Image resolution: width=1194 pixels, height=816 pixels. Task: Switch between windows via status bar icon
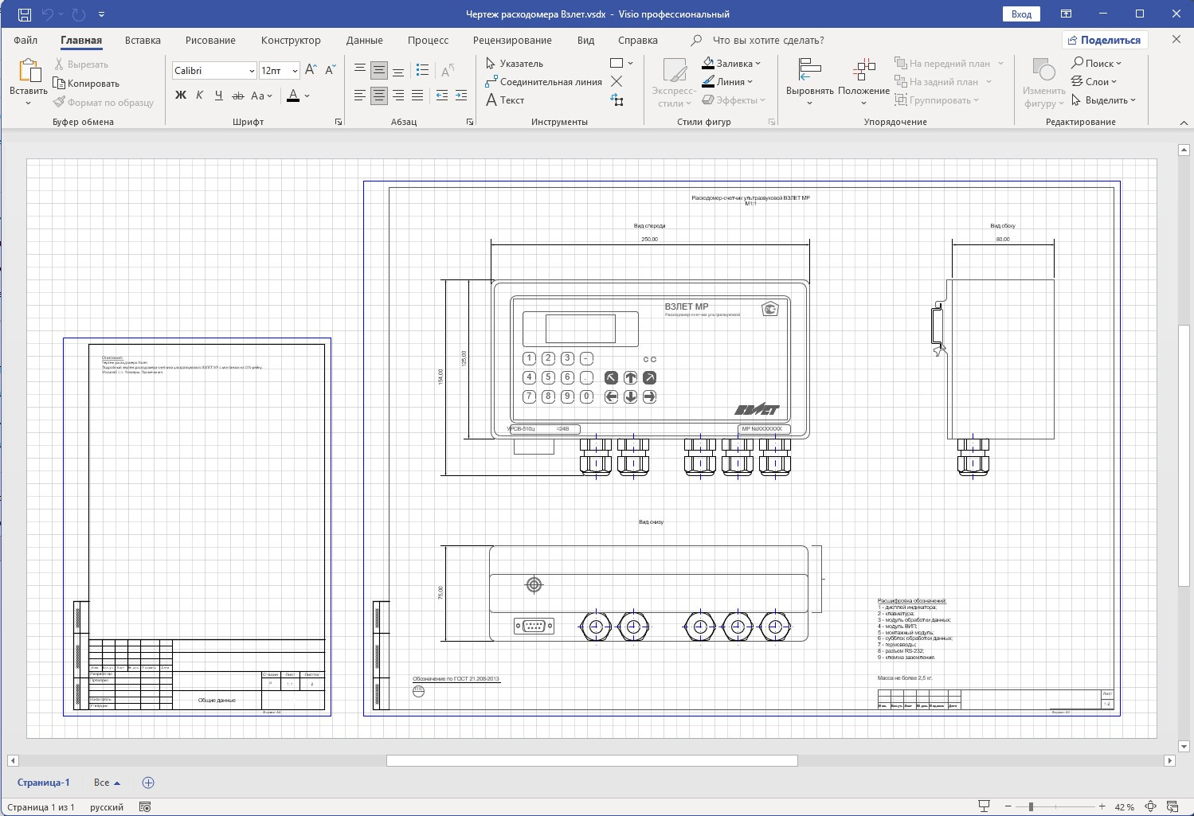[1173, 806]
